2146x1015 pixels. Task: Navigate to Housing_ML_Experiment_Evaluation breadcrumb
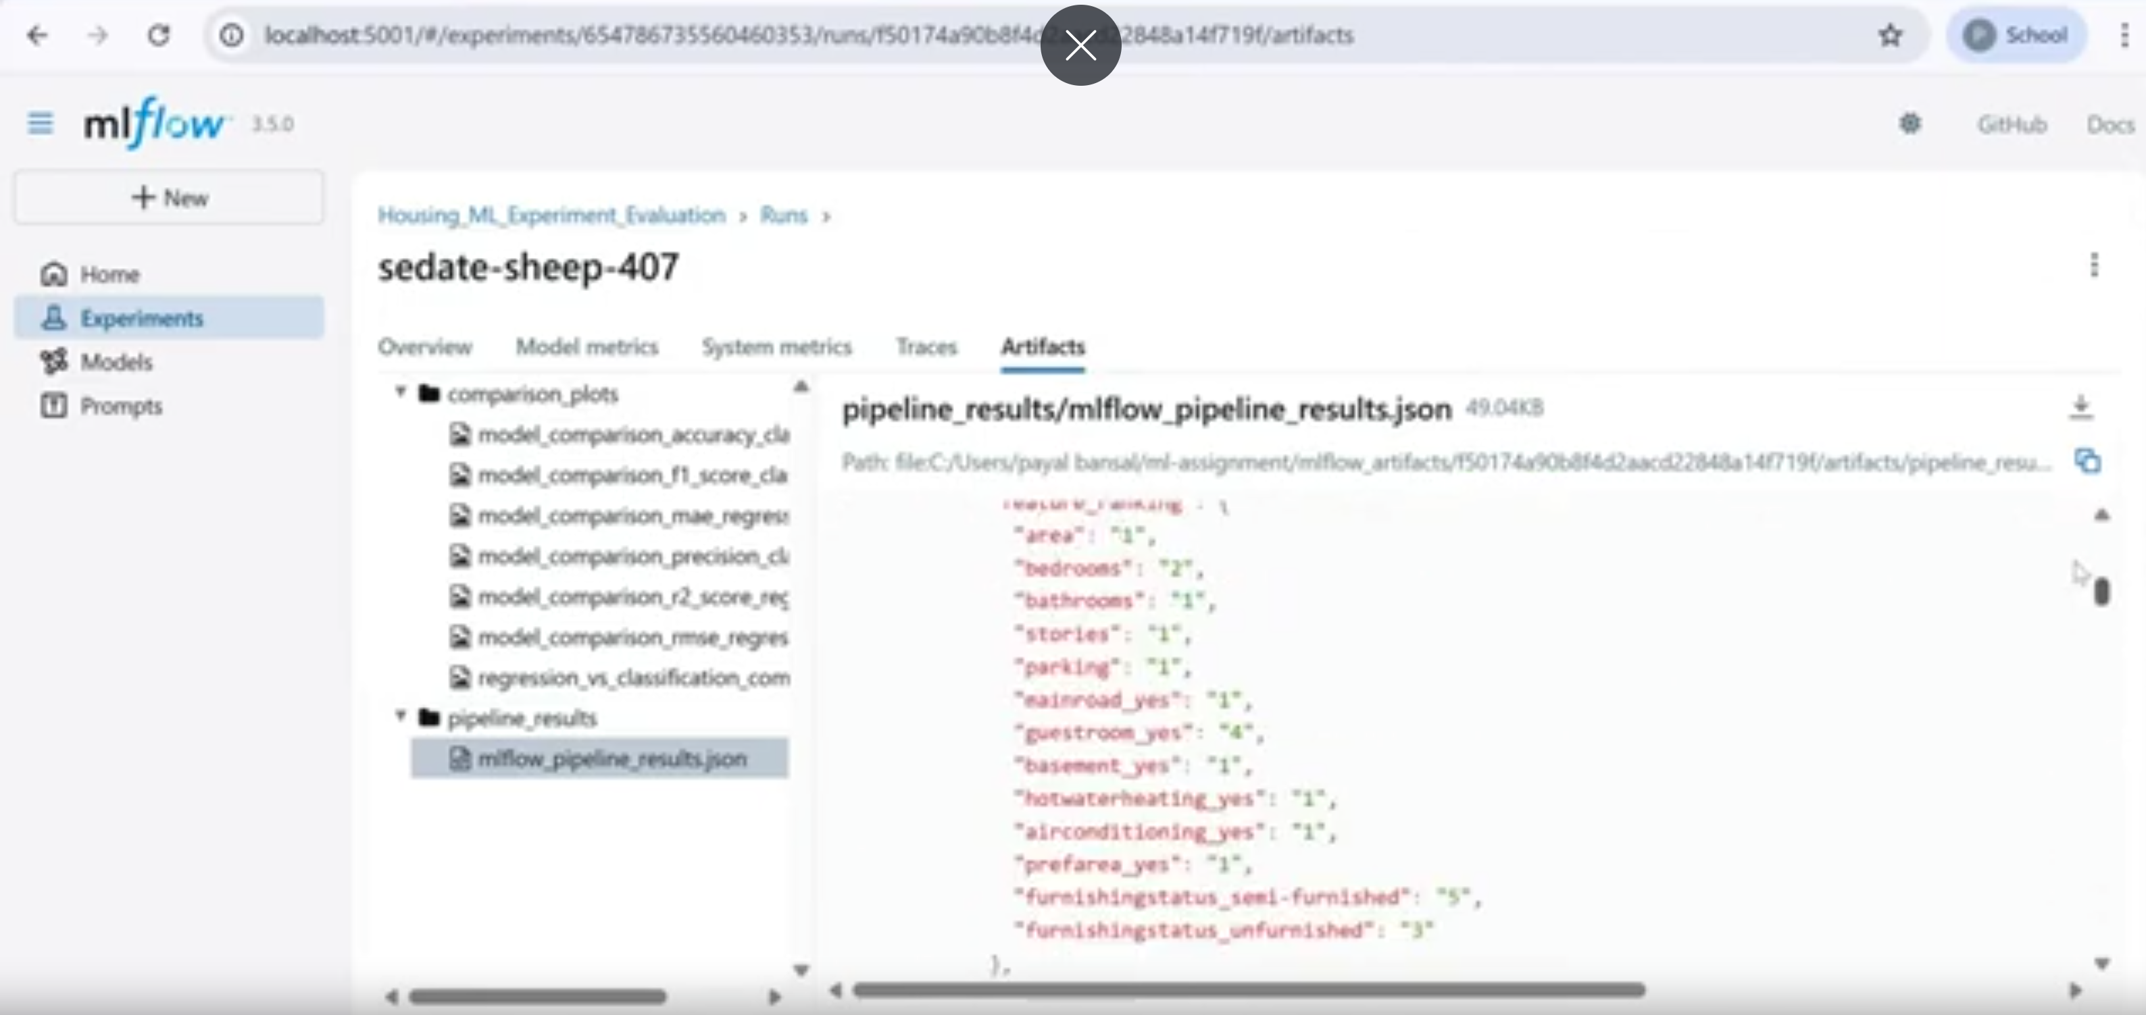(551, 215)
